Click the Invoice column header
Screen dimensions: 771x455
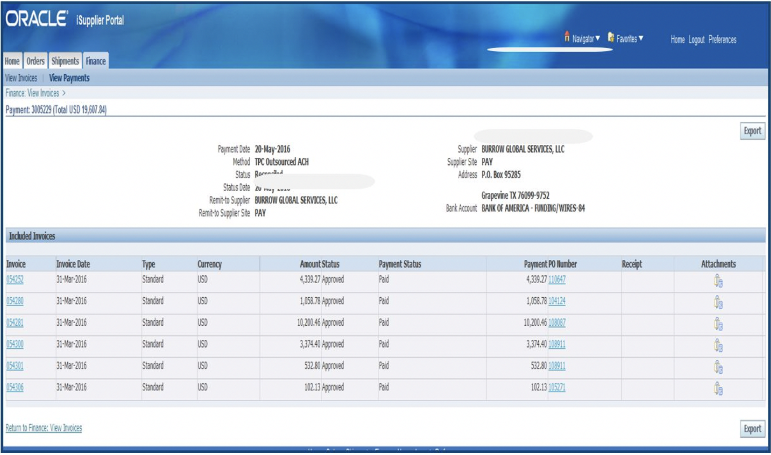coord(16,264)
